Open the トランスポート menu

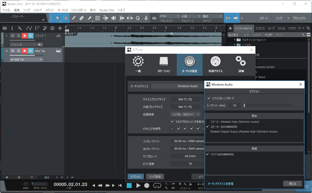pos(79,10)
